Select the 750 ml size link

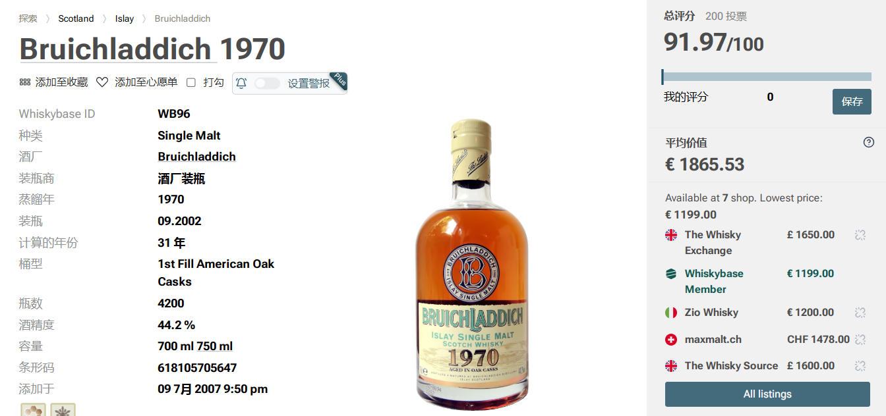[215, 346]
